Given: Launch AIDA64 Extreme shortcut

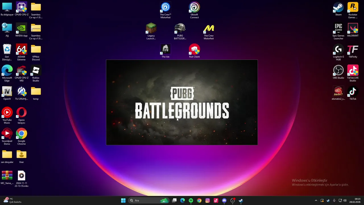Looking at the screenshot, I should [x=22, y=53].
